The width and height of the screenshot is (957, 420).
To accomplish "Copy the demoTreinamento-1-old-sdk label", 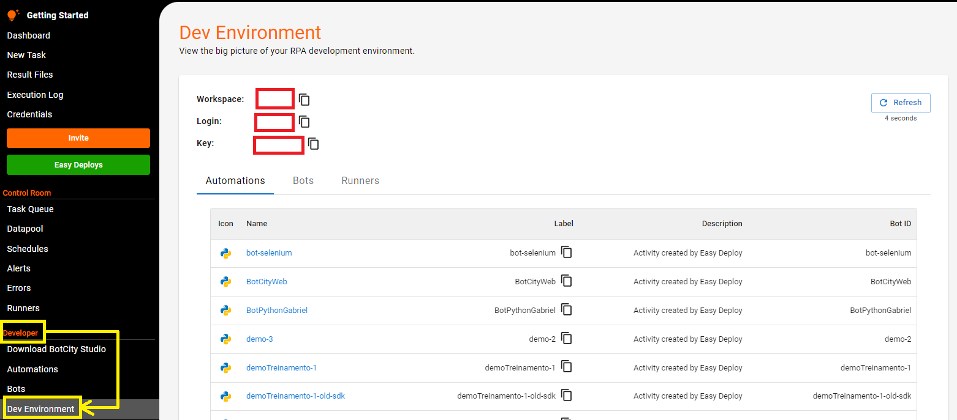I will [567, 396].
